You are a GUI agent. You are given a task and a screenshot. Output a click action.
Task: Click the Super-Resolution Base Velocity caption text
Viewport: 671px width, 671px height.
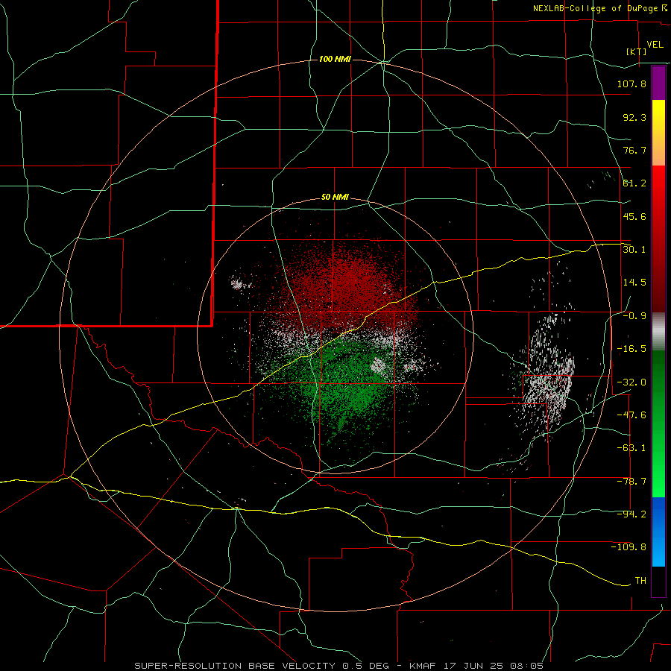pyautogui.click(x=339, y=666)
